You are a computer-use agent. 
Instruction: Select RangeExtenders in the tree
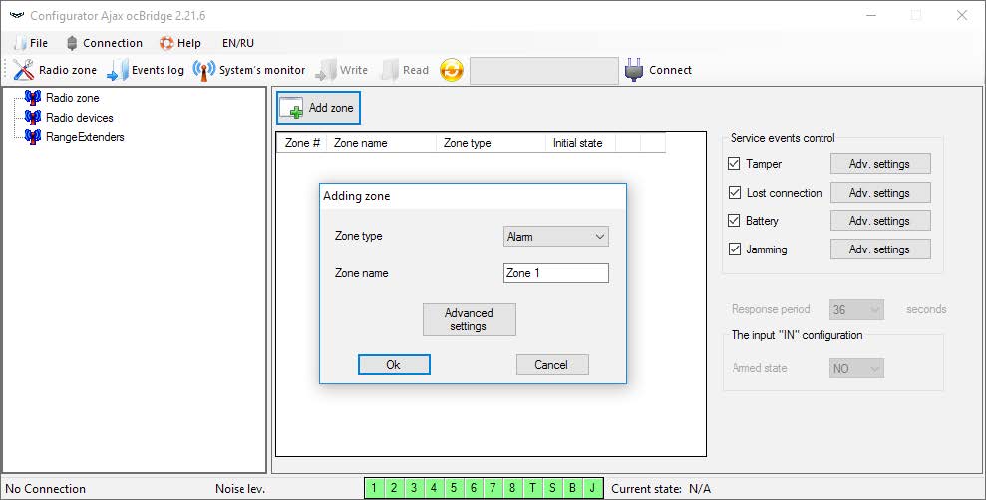(85, 137)
